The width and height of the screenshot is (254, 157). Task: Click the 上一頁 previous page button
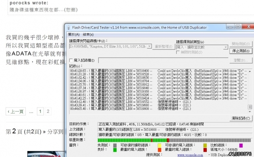pyautogui.click(x=15, y=111)
